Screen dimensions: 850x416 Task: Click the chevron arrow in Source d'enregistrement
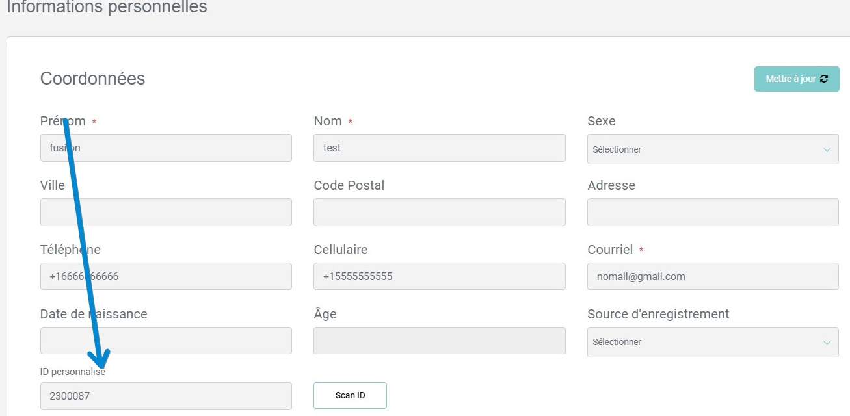pos(827,342)
